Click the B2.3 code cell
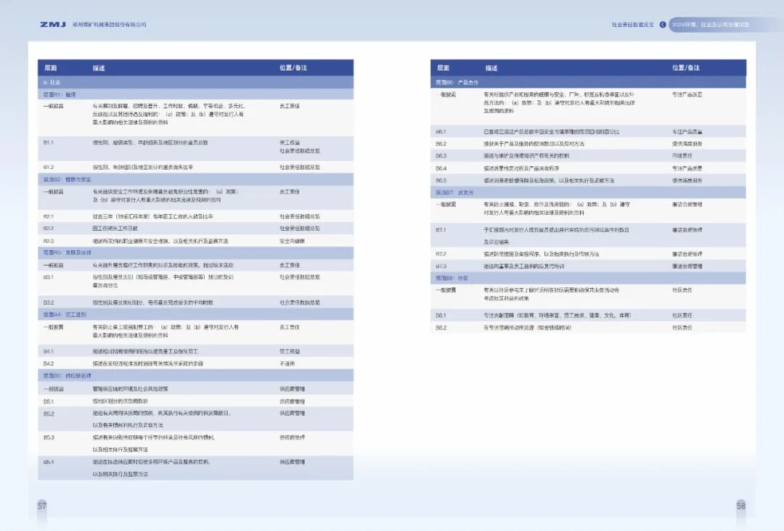Screen dimensions: 784x531 coord(49,242)
